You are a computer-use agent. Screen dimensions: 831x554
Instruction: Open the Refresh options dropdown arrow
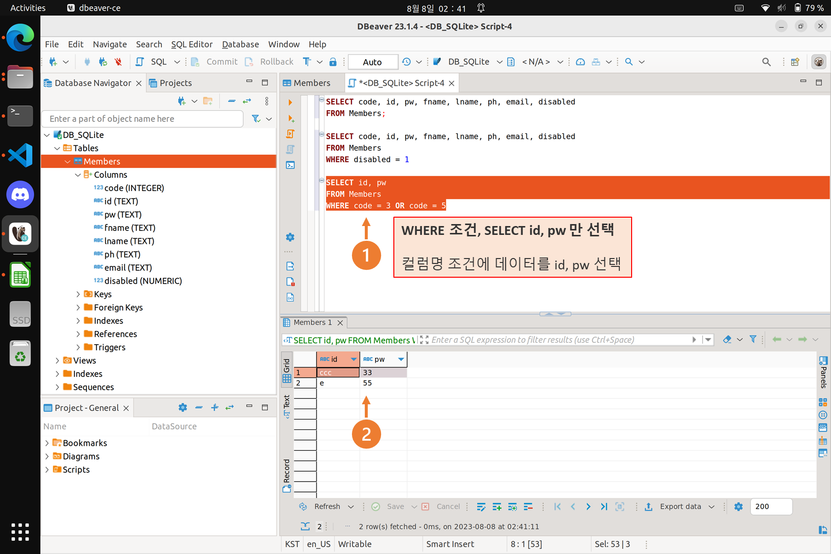(351, 507)
